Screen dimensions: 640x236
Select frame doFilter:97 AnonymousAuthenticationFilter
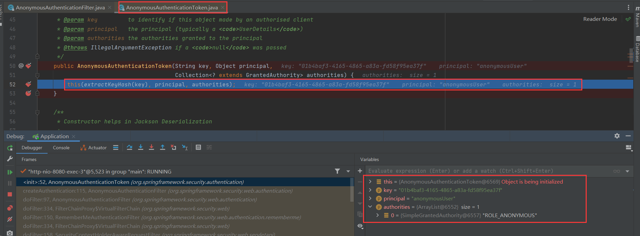click(x=183, y=199)
